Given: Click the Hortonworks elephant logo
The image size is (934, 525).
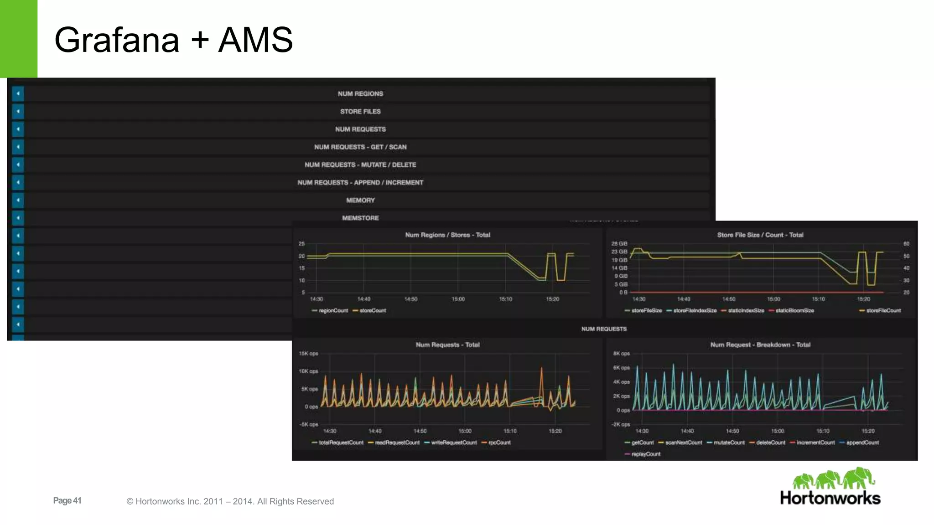Looking at the screenshot, I should coord(830,486).
